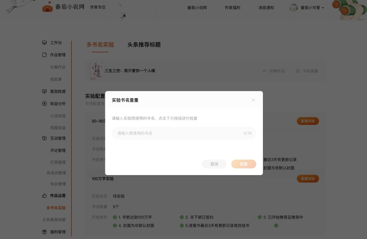Open 消息通知 in top navigation
This screenshot has height=239, width=367.
click(x=266, y=8)
